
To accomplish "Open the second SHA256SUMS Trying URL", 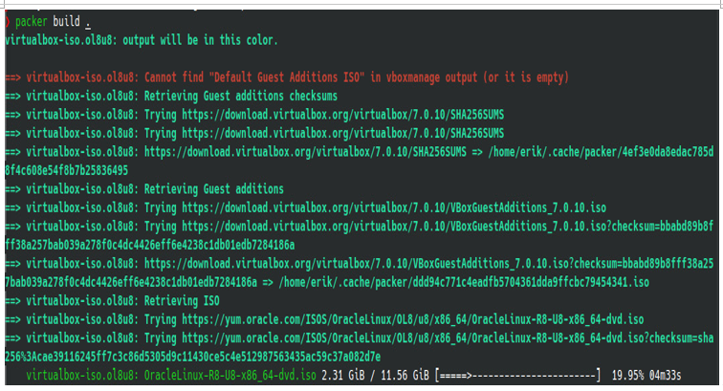I will click(342, 133).
